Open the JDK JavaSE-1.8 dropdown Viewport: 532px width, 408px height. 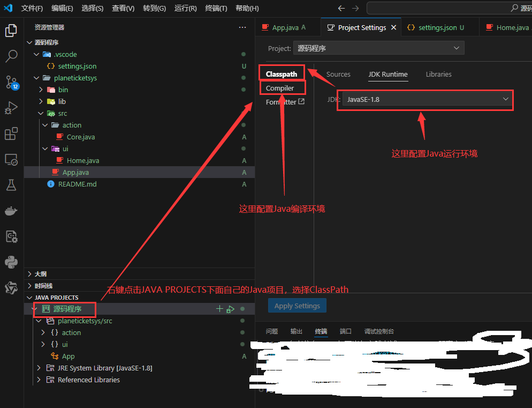425,99
